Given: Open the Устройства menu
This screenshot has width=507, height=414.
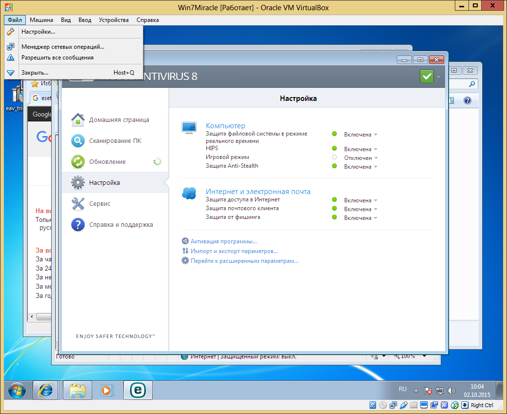Looking at the screenshot, I should (114, 20).
